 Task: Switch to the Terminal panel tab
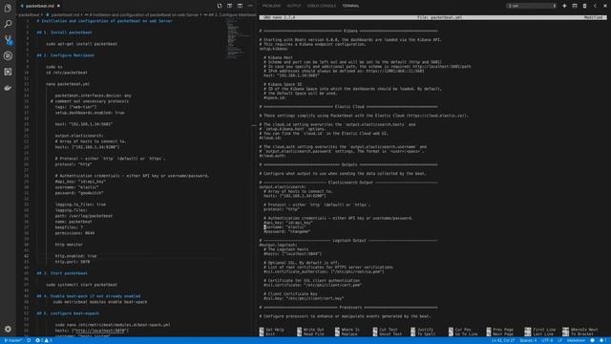350,6
